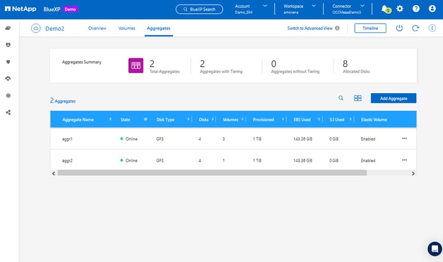Click the Timeline button
Viewport: 443px width, 262px height.
[x=370, y=28]
